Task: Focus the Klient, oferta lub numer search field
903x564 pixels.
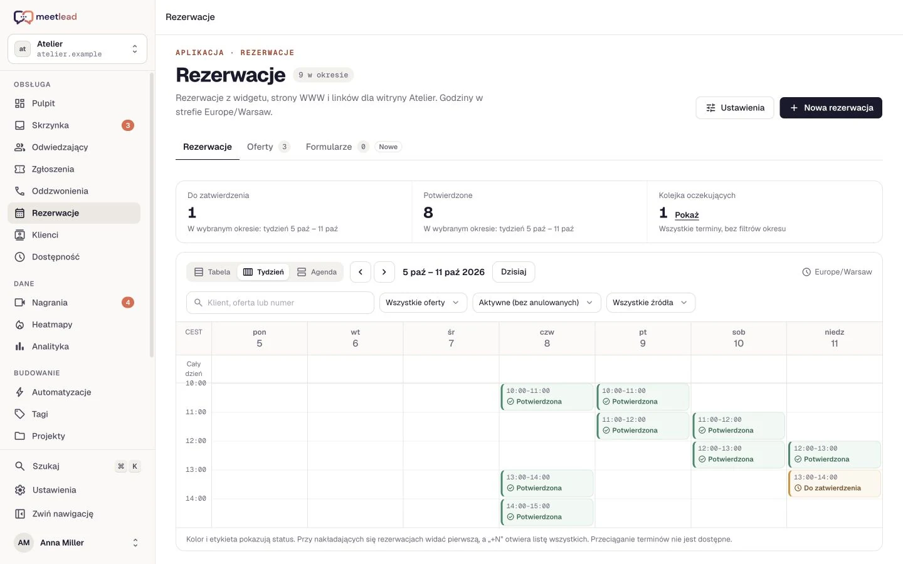Action: (280, 303)
